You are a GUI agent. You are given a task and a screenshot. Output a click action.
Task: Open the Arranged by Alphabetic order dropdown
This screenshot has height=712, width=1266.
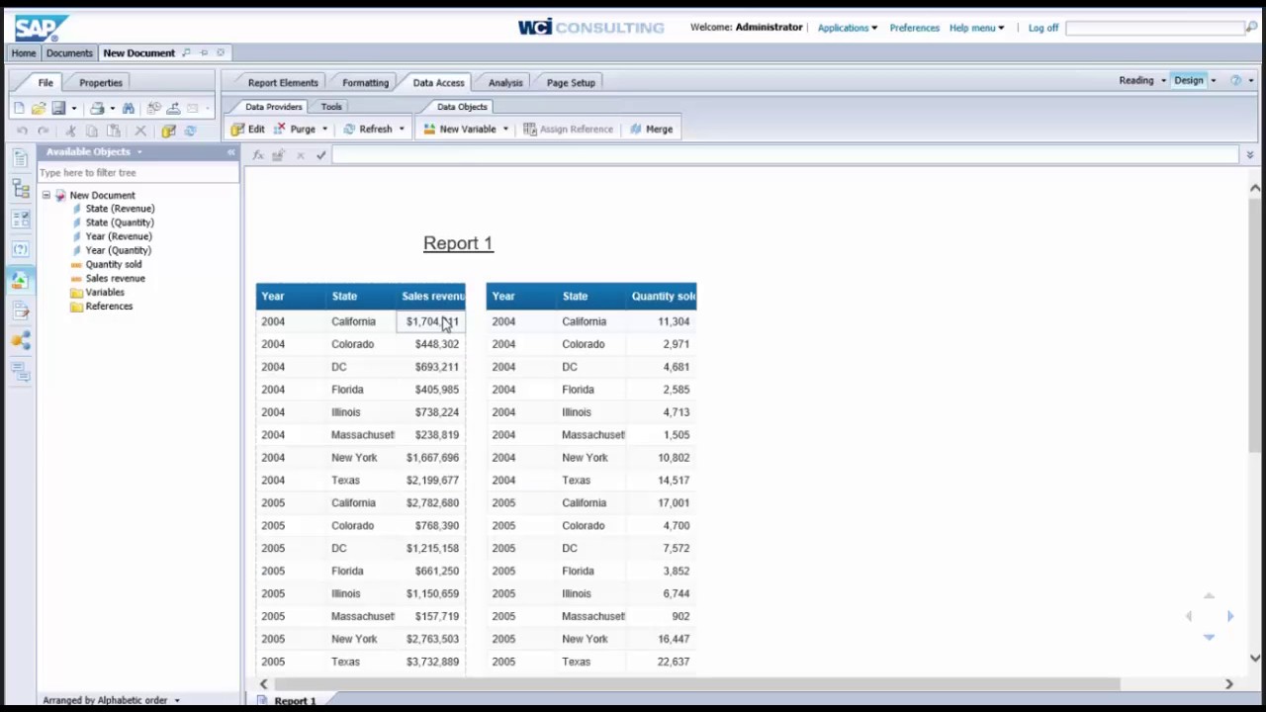click(x=111, y=700)
